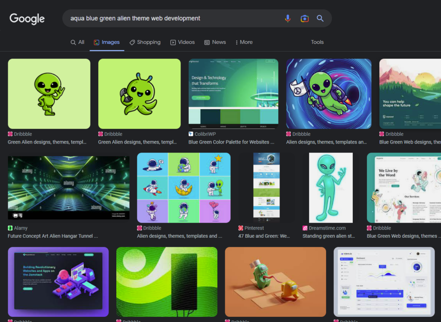Image resolution: width=441 pixels, height=322 pixels.
Task: Open 'Blue Green Color Palette for Websites' link
Action: tap(231, 142)
